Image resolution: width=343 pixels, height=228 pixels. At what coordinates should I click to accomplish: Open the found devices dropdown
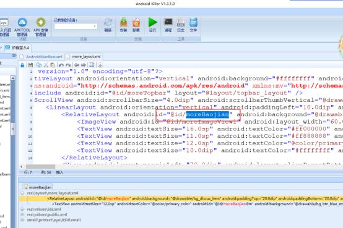(x=76, y=26)
